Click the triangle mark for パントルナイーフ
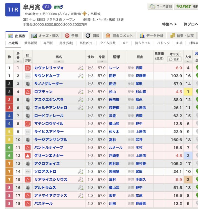Viewport: 198px width, 209px height. tap(28, 148)
